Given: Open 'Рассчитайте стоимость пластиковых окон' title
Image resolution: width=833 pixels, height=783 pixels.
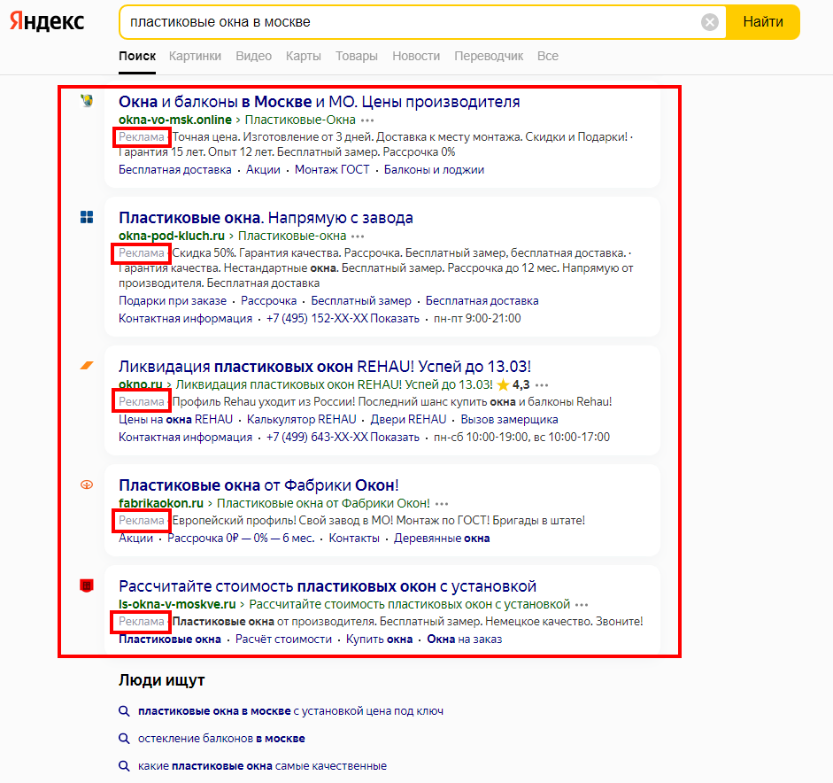Looking at the screenshot, I should [x=328, y=586].
